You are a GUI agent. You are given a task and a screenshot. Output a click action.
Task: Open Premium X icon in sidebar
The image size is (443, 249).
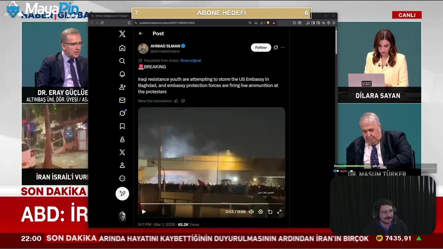tap(122, 153)
